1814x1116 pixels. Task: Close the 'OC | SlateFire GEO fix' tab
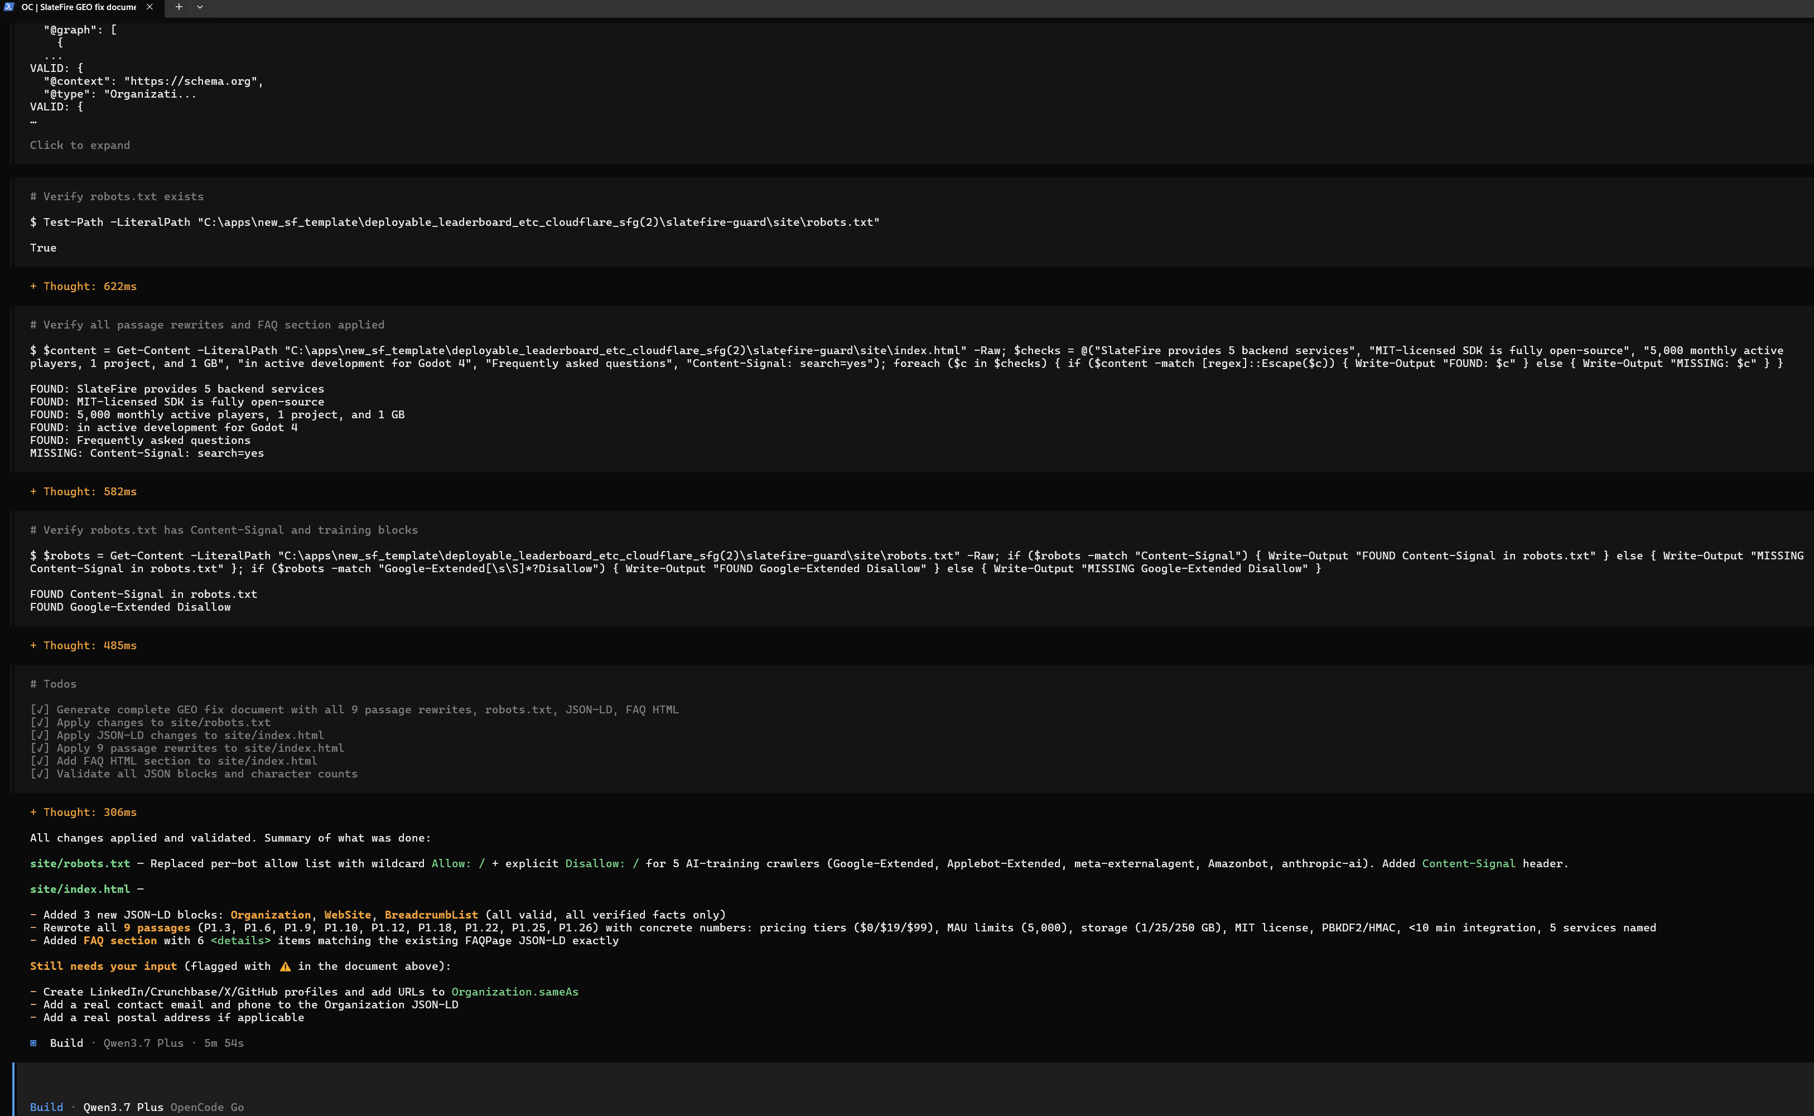coord(150,7)
